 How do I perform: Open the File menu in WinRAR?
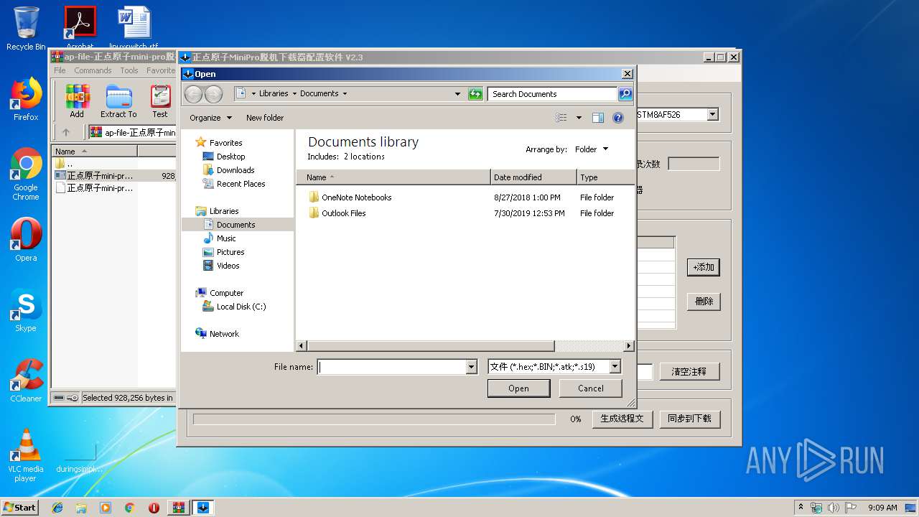pos(60,70)
